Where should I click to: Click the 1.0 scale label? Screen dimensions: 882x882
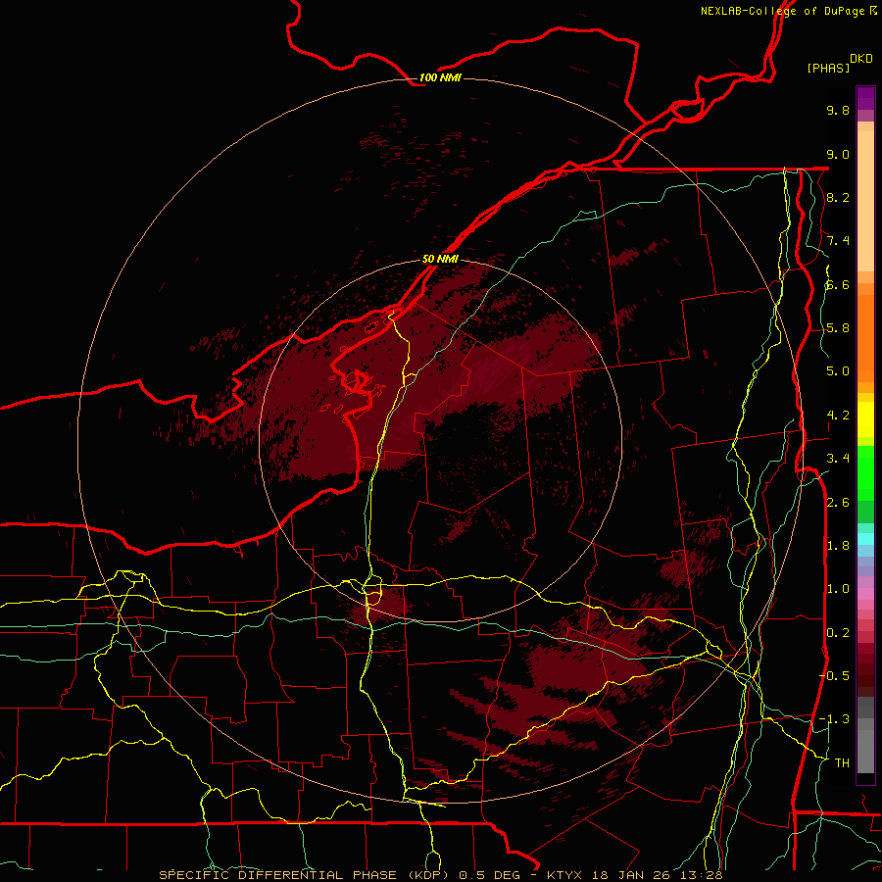838,589
